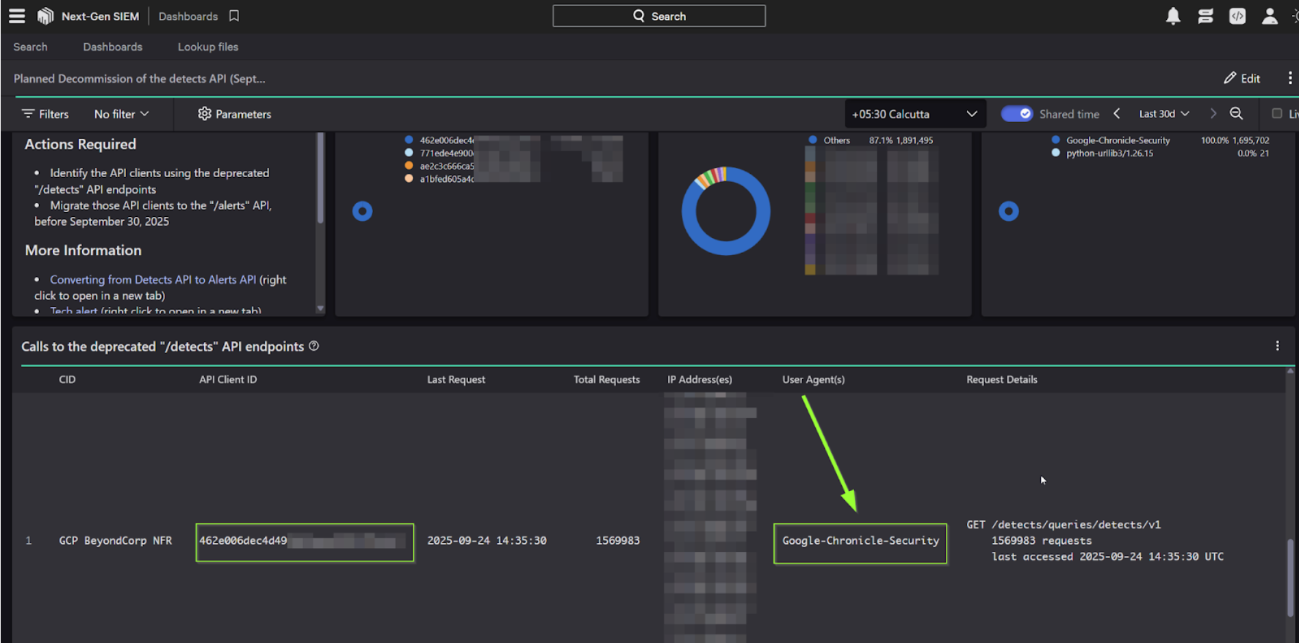The image size is (1299, 643).
Task: Go to previous time interval arrow
Action: (1117, 114)
